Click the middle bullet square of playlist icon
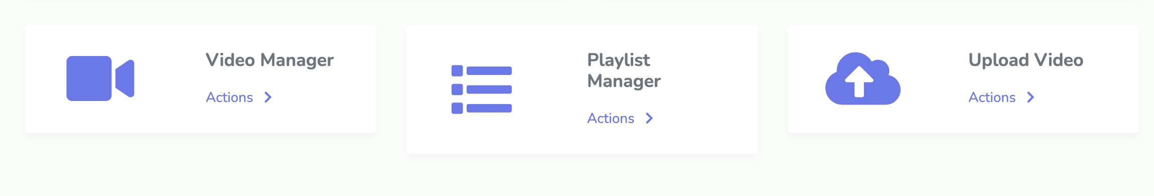 457,89
